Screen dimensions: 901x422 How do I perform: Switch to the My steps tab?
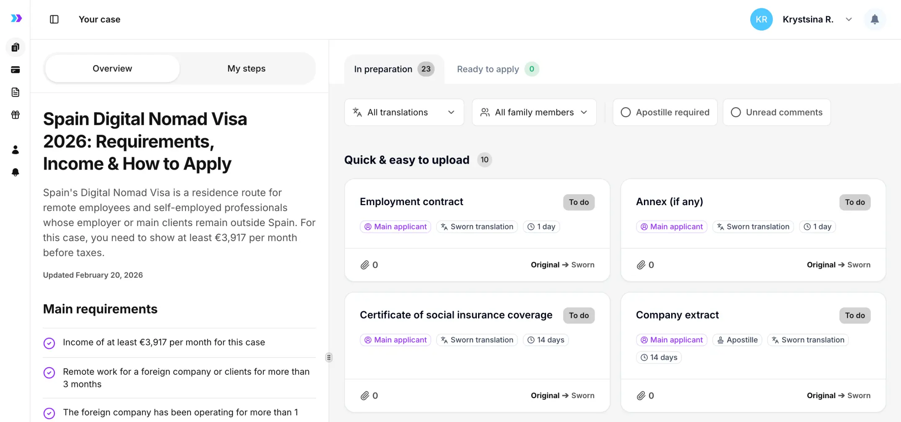point(247,69)
